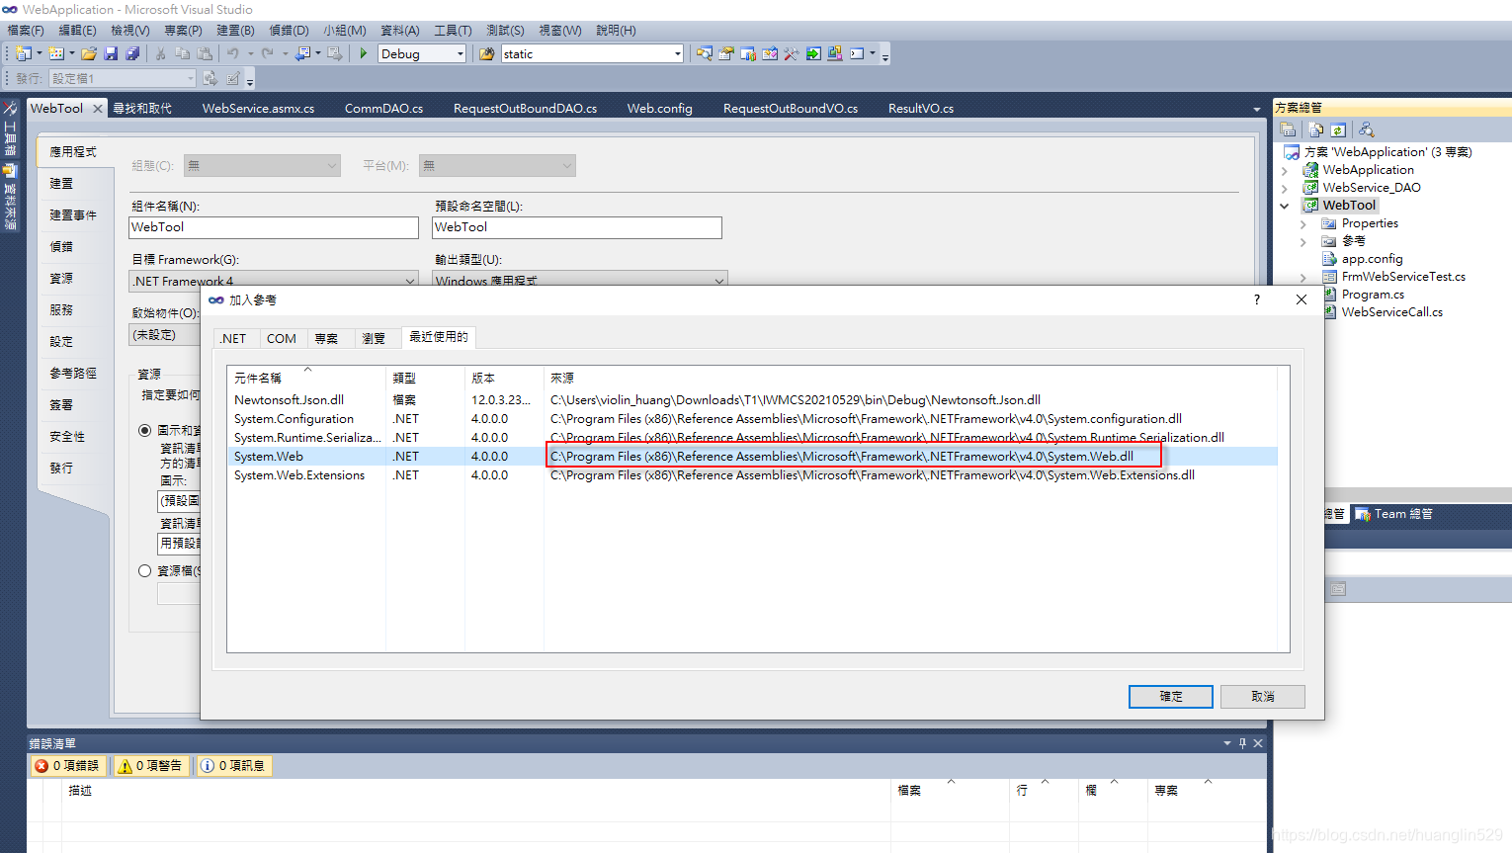Click the Refresh icon in Solution Explorer
Image resolution: width=1512 pixels, height=853 pixels.
tap(1338, 129)
